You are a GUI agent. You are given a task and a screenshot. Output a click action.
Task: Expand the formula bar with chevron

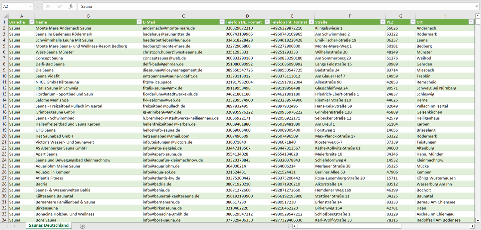pyautogui.click(x=477, y=6)
